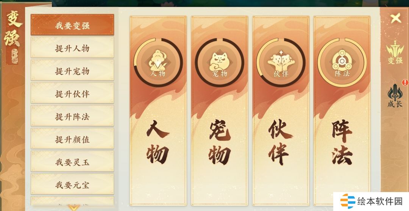Open the 我要元宝 entry
409x211 pixels.
[x=72, y=184]
